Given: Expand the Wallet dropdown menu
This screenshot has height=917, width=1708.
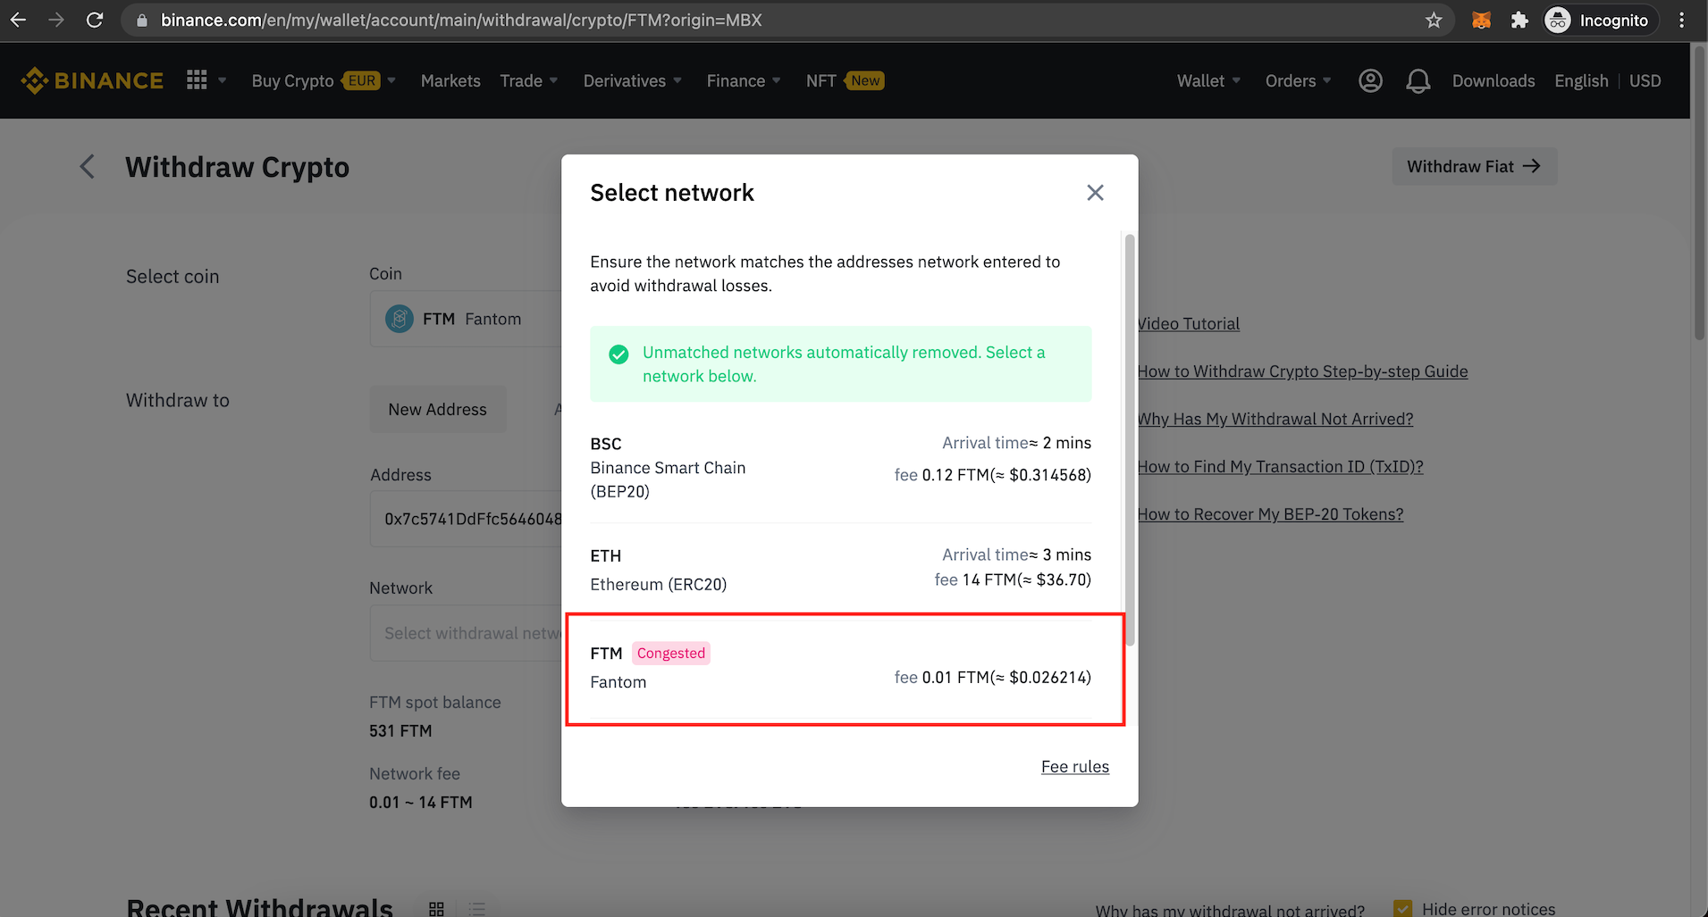Looking at the screenshot, I should (x=1208, y=80).
